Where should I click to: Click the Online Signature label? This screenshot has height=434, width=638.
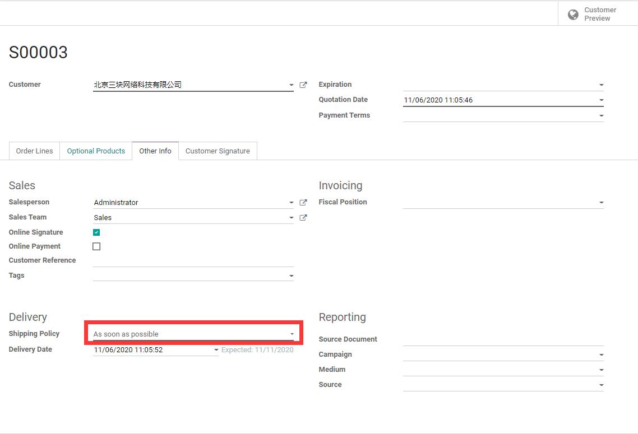pos(36,232)
